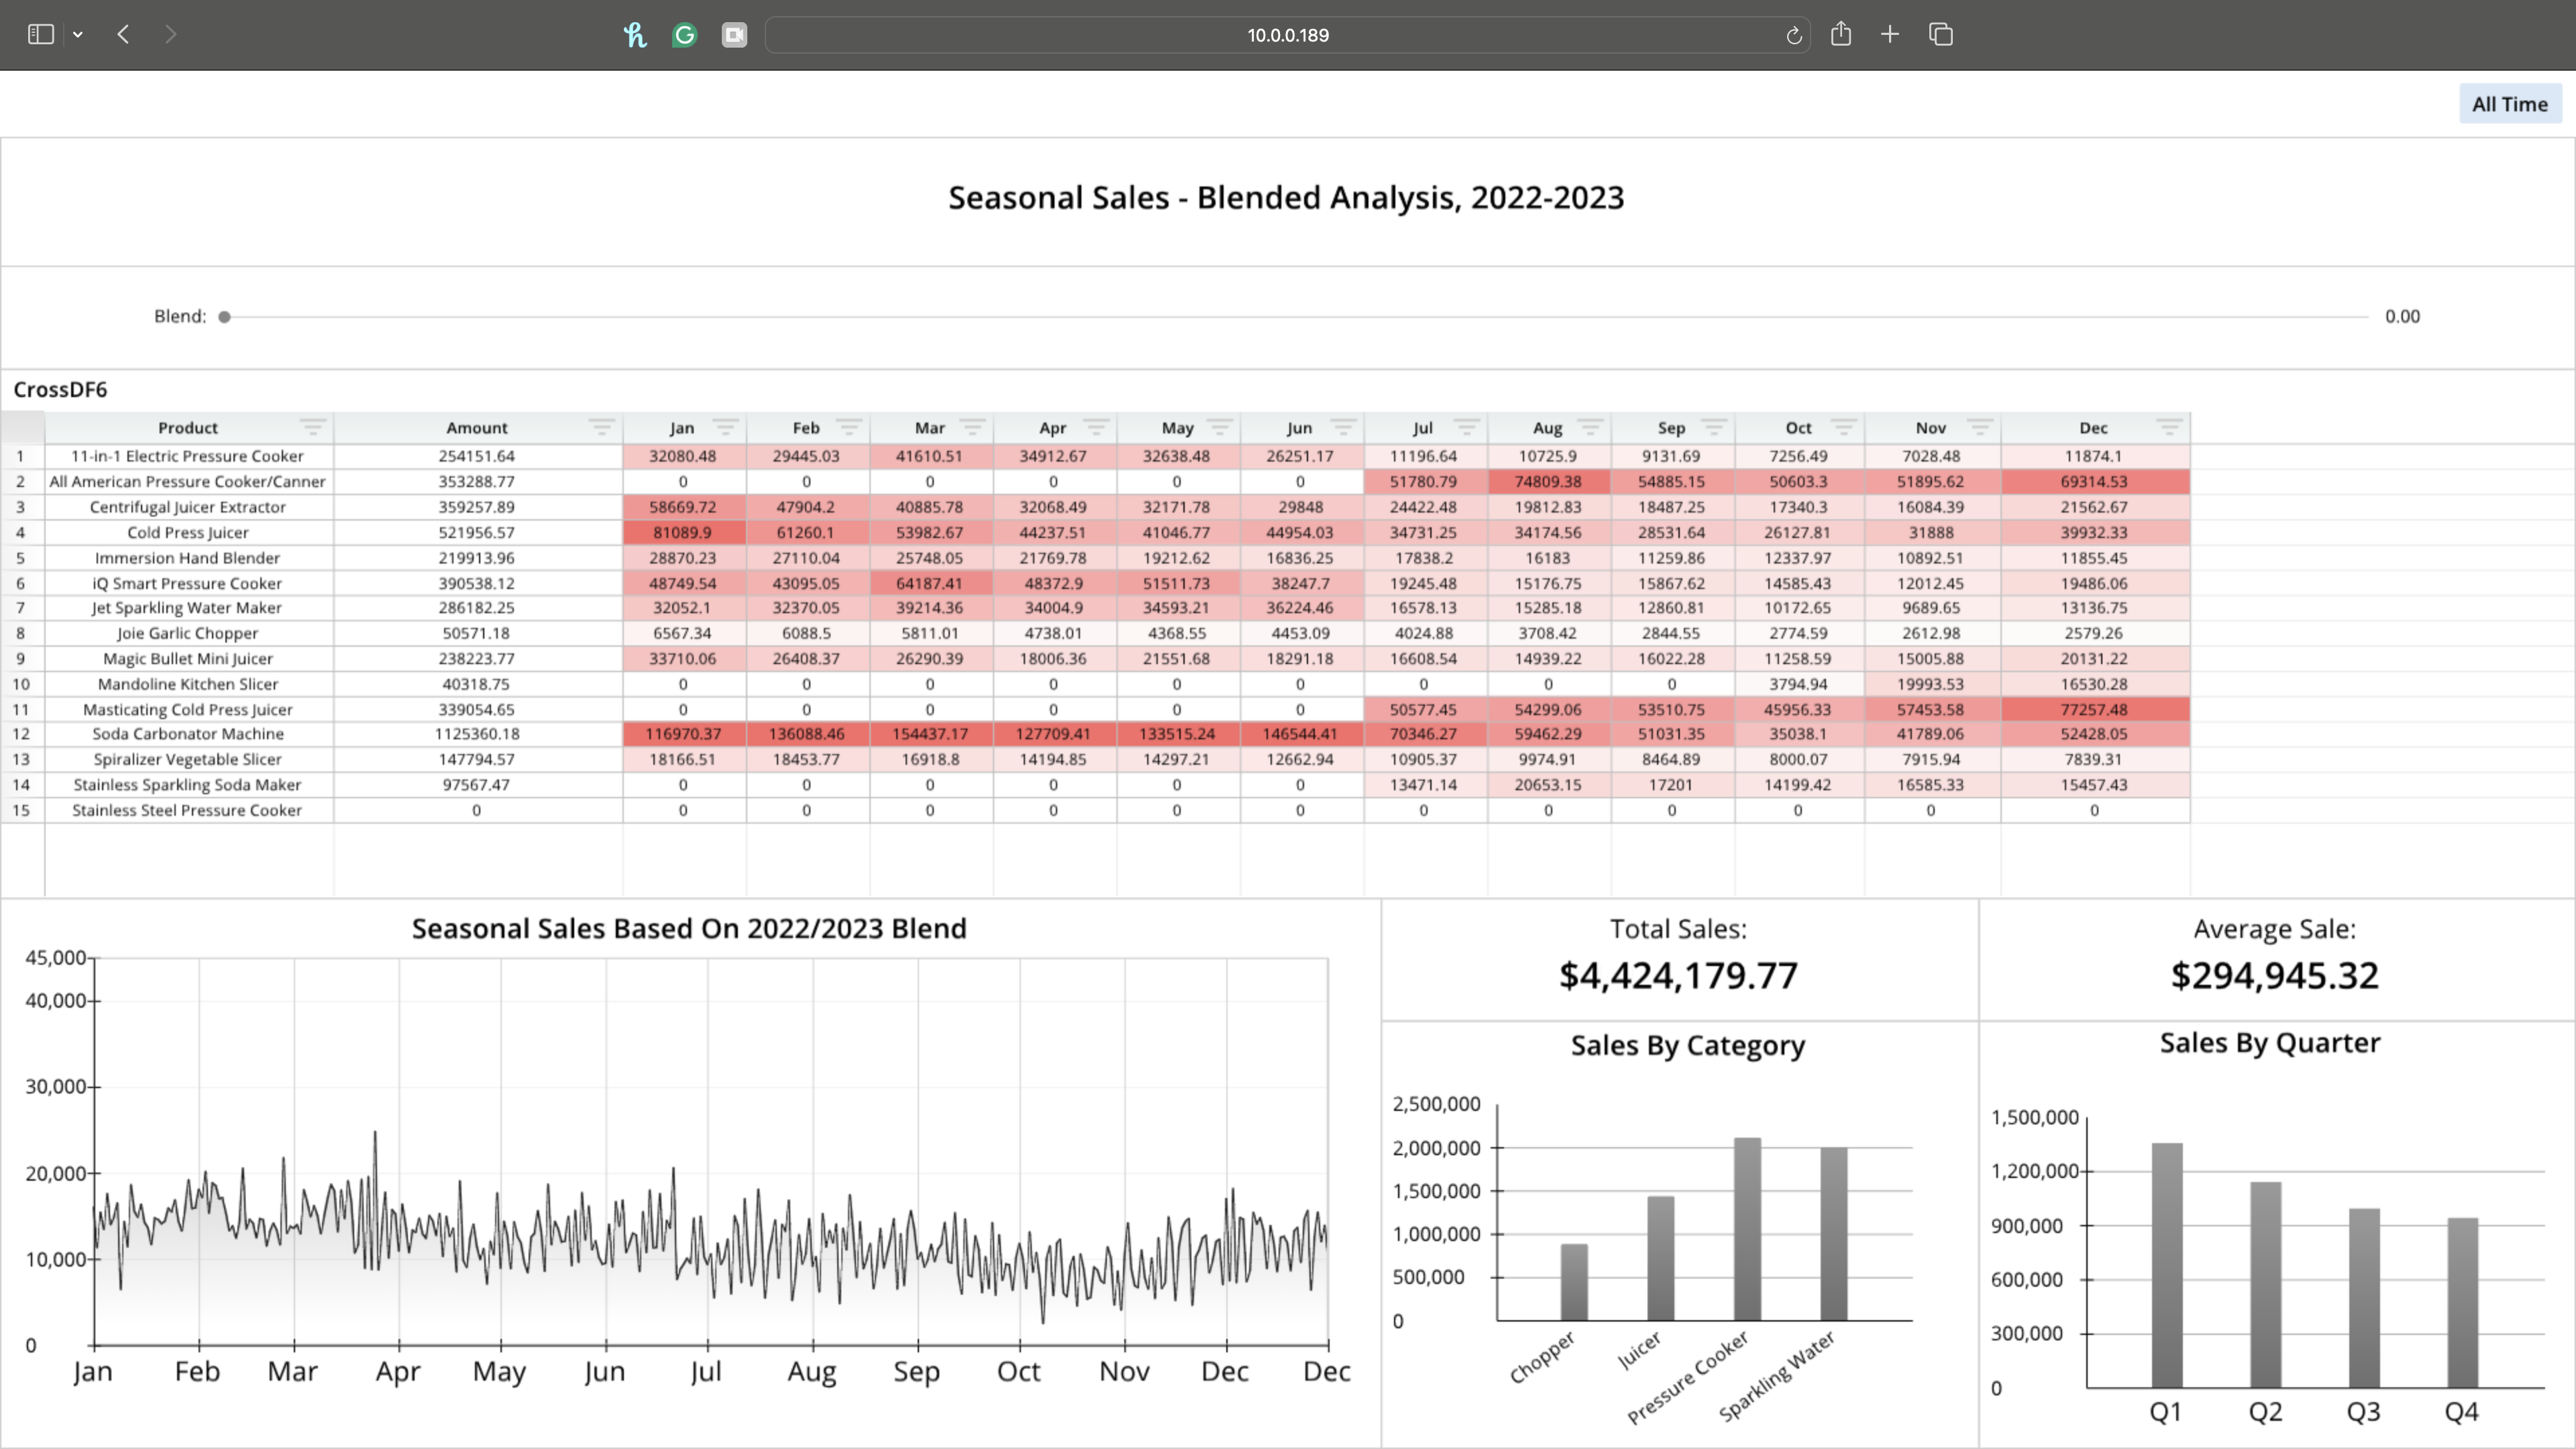Select the Stainless Steel Pressure Cooker cell
This screenshot has height=1449, width=2576.
(x=188, y=810)
